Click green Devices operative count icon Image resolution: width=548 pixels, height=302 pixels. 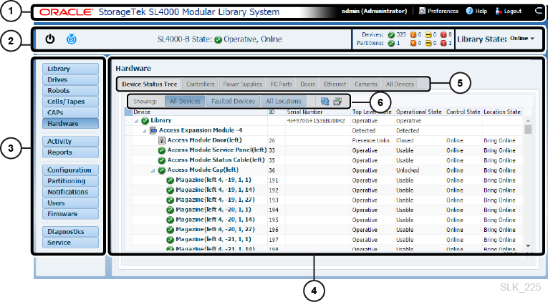tap(391, 35)
